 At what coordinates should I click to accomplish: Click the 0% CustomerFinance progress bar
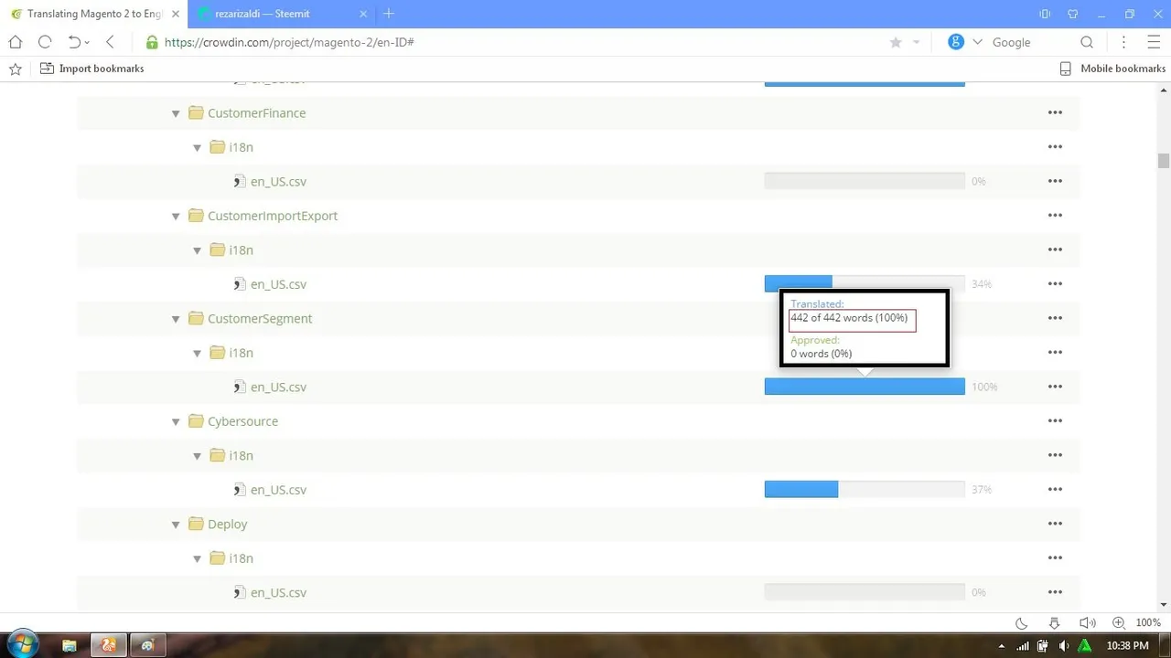coord(865,181)
